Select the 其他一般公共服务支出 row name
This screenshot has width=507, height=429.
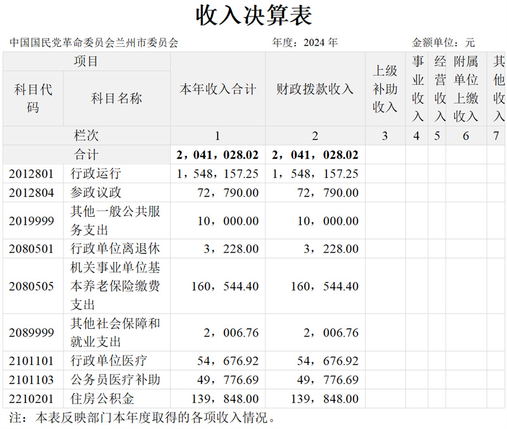click(x=115, y=221)
